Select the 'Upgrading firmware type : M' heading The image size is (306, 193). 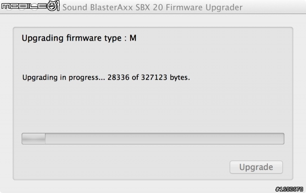click(79, 38)
